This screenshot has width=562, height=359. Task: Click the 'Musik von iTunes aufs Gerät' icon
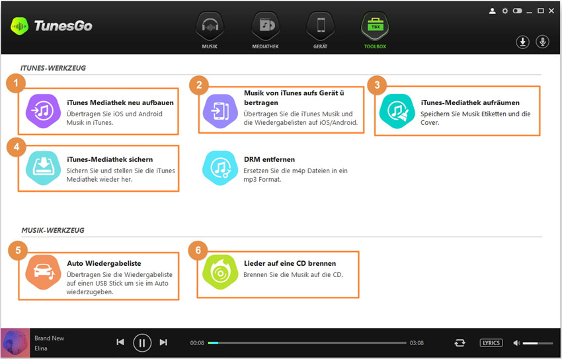click(220, 111)
